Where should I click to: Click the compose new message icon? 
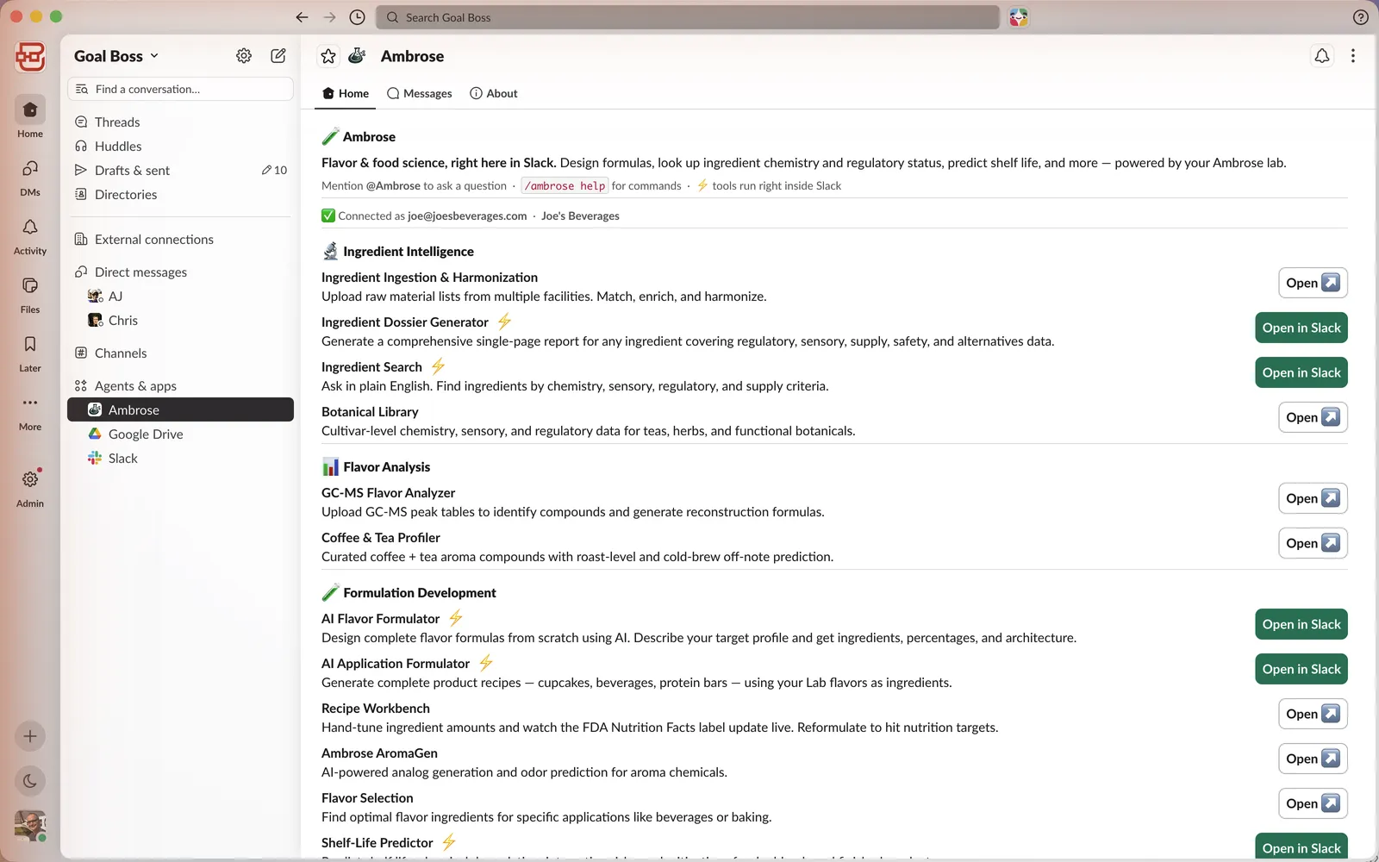tap(278, 56)
